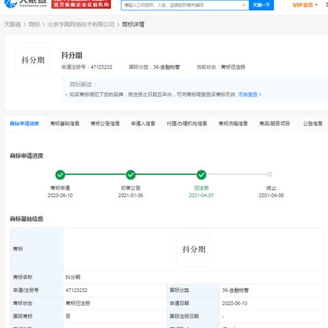Open the 申请人信息 tab
Image resolution: width=328 pixels, height=328 pixels.
point(143,124)
